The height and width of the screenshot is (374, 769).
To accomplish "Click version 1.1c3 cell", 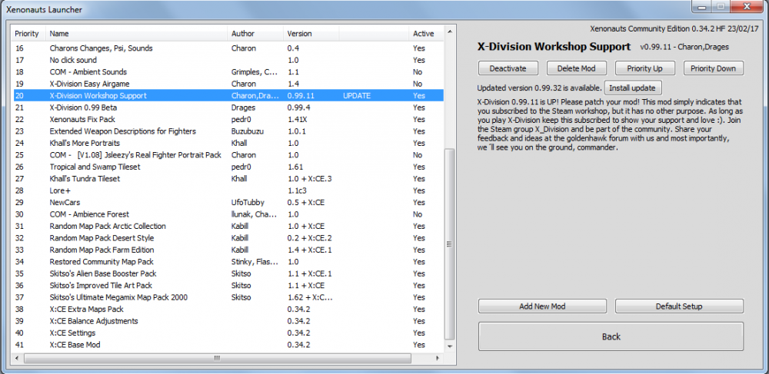I will (x=298, y=190).
